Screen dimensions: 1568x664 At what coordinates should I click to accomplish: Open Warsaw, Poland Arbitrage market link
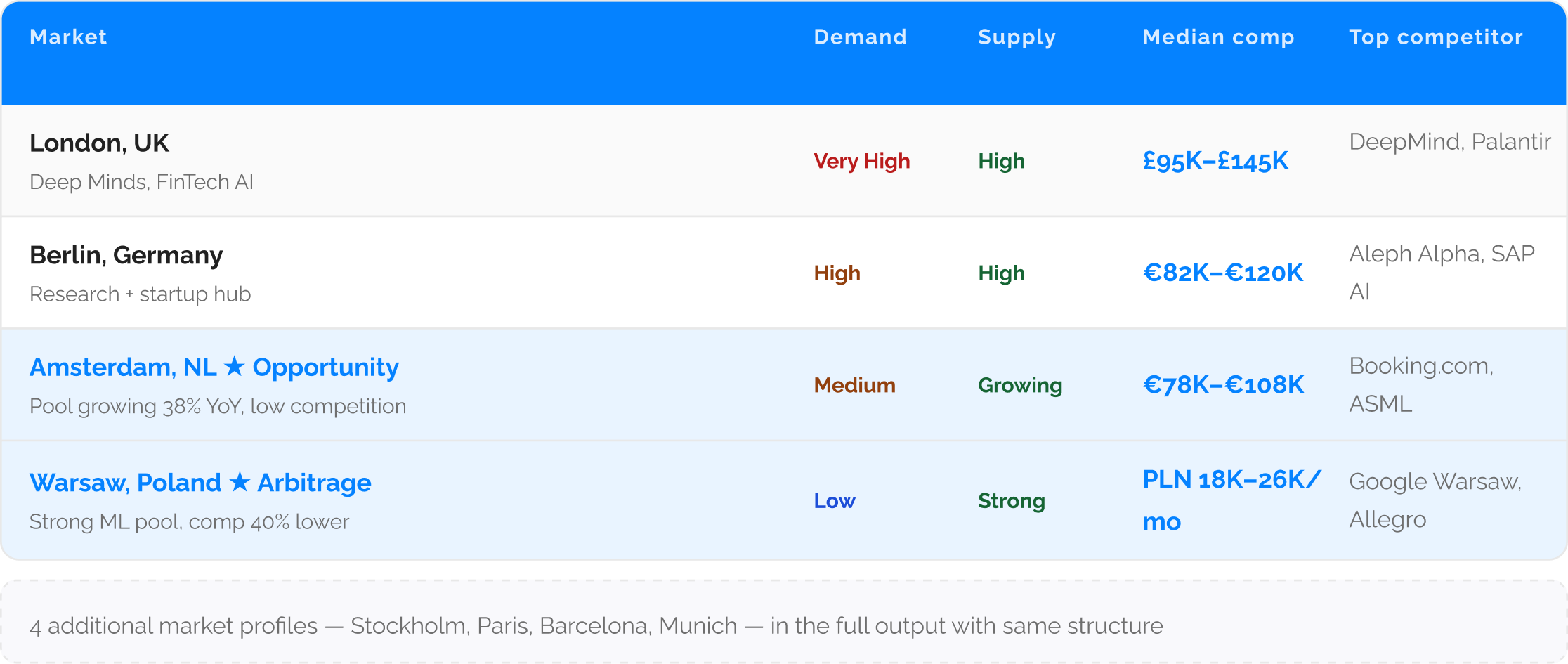(200, 483)
